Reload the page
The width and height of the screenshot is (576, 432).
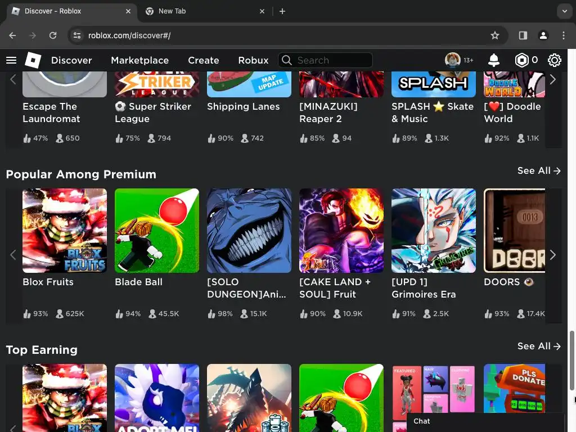[x=53, y=35]
